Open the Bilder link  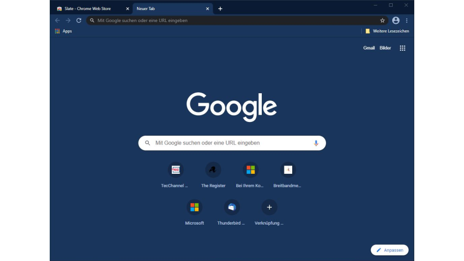[385, 48]
